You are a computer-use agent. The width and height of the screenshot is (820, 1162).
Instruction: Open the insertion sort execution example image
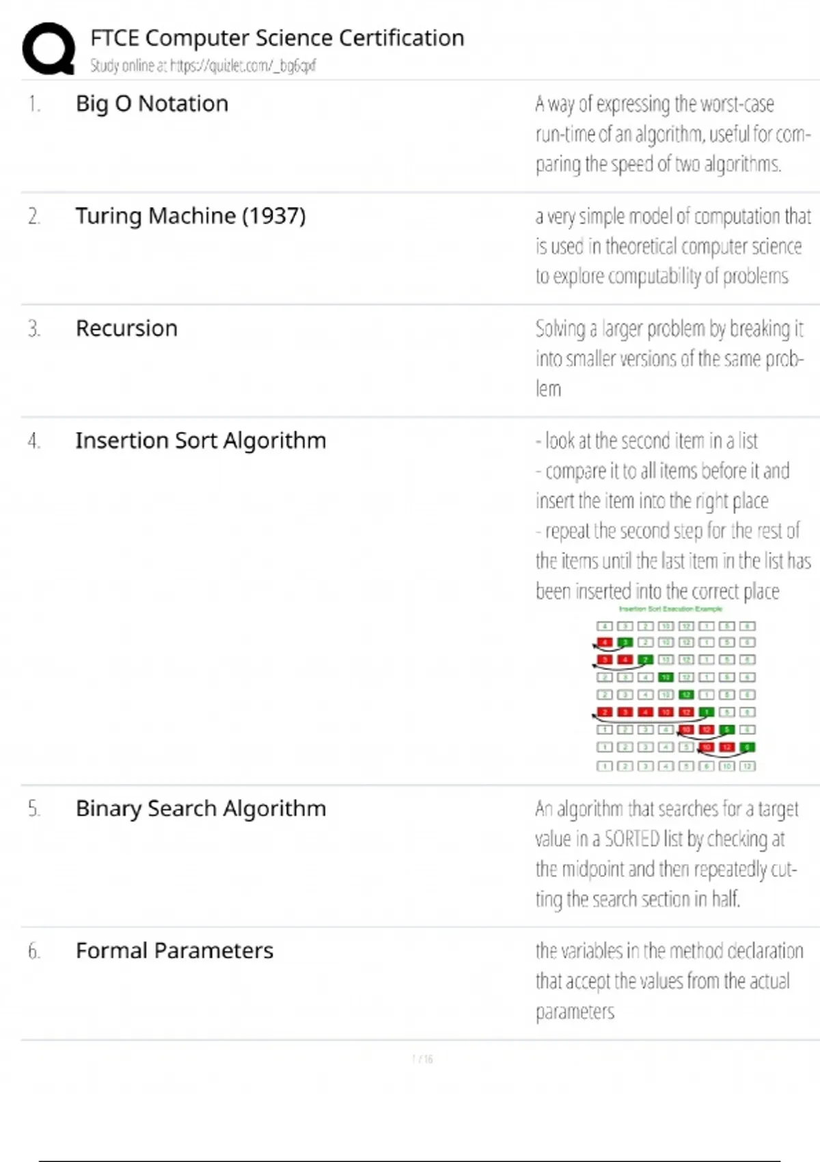point(675,689)
